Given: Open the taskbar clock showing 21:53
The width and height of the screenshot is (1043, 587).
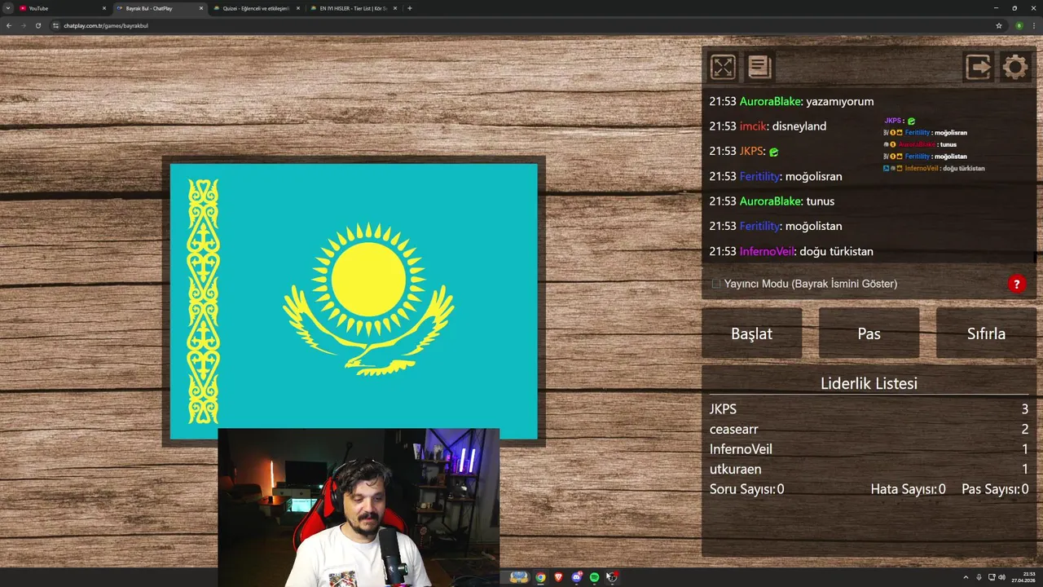Looking at the screenshot, I should coord(1024,577).
